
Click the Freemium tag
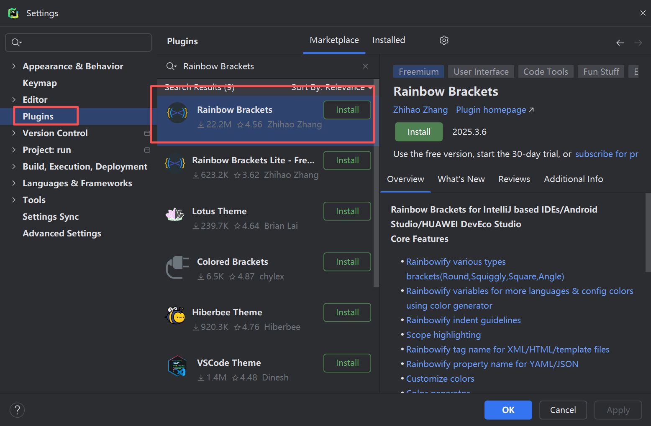[x=419, y=71]
